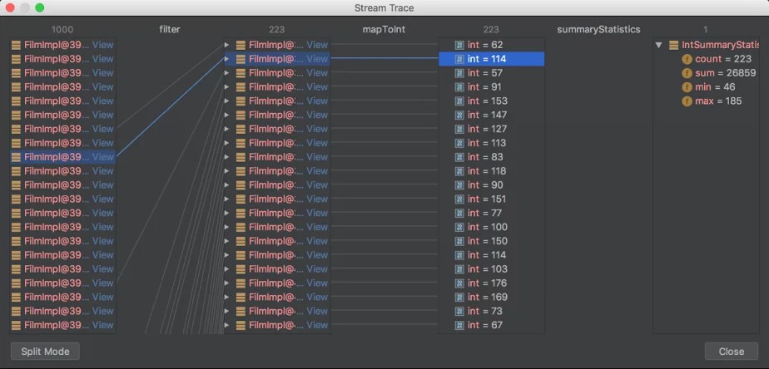
Task: Click the green zoom window button
Action: coord(40,7)
